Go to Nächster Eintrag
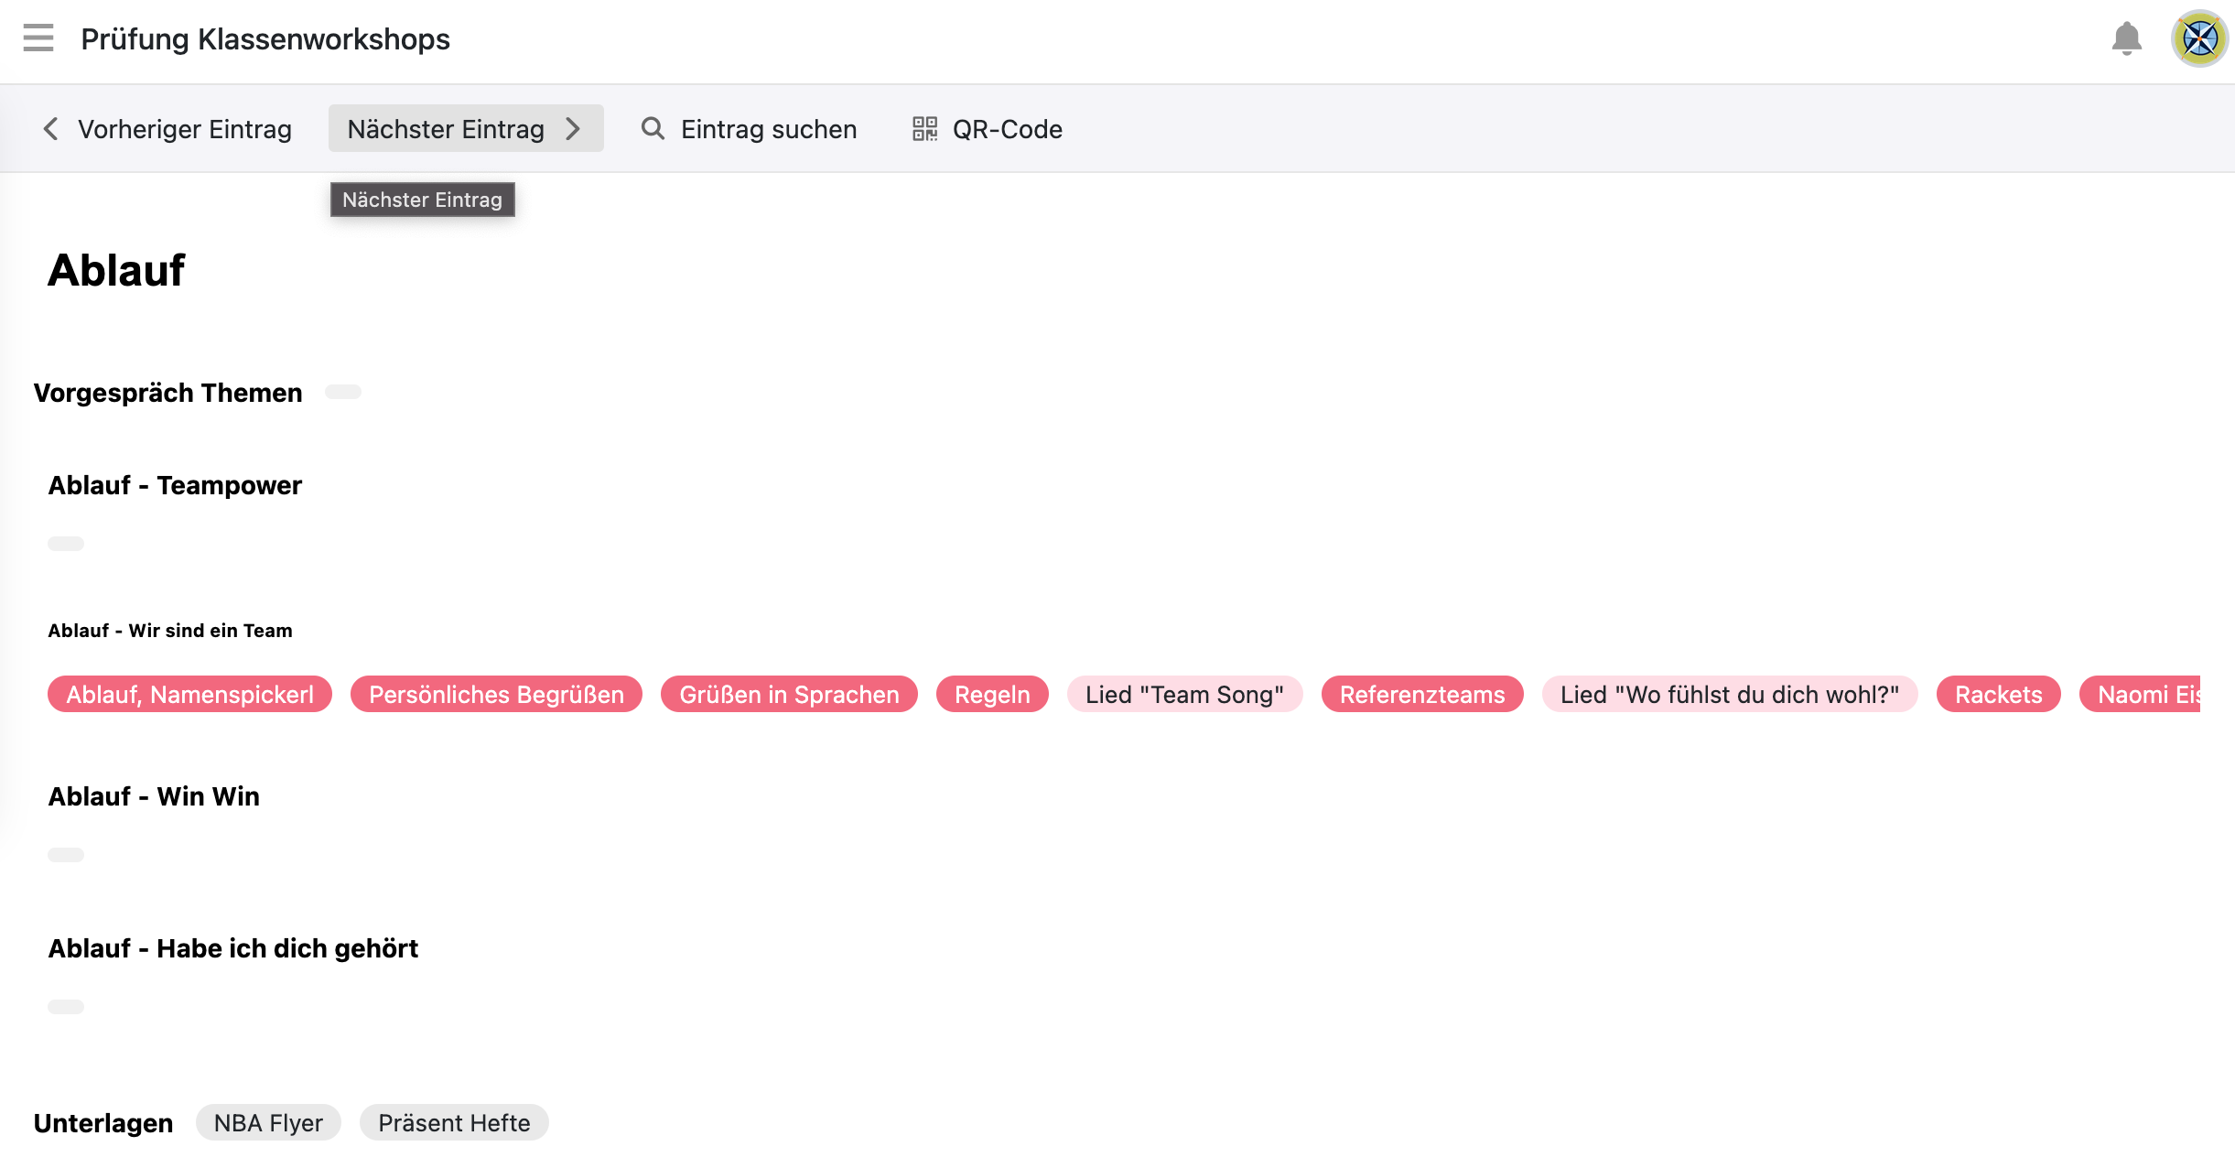The width and height of the screenshot is (2235, 1168). (x=446, y=129)
